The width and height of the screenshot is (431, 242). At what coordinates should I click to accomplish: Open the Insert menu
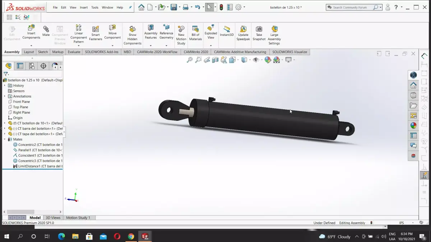click(x=84, y=7)
